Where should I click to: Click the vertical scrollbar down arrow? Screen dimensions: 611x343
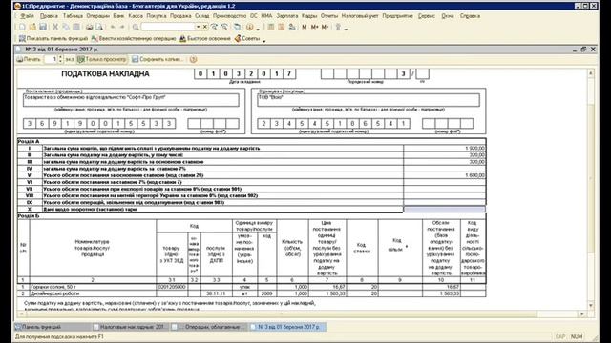[591, 305]
